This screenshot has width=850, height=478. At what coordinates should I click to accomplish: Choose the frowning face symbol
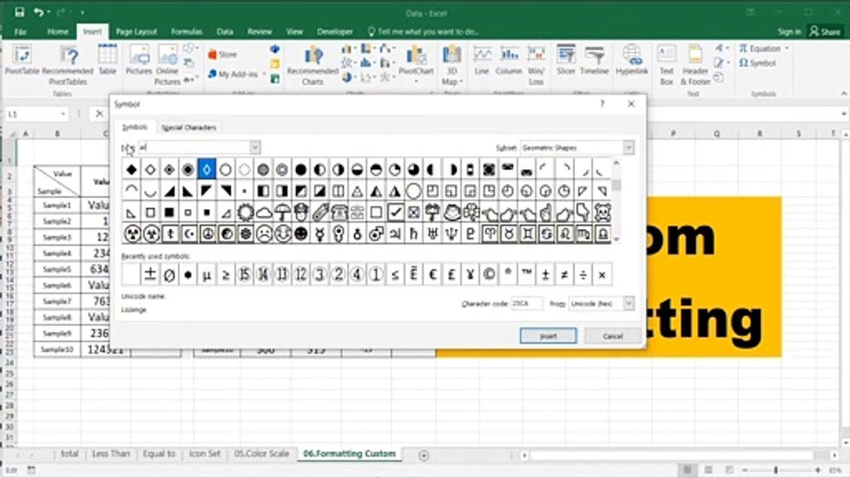[x=264, y=234]
